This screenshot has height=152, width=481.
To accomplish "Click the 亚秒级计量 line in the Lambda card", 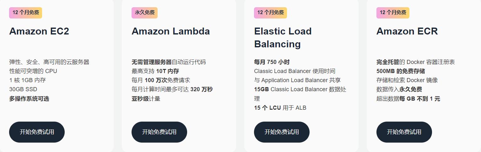I will pyautogui.click(x=146, y=99).
